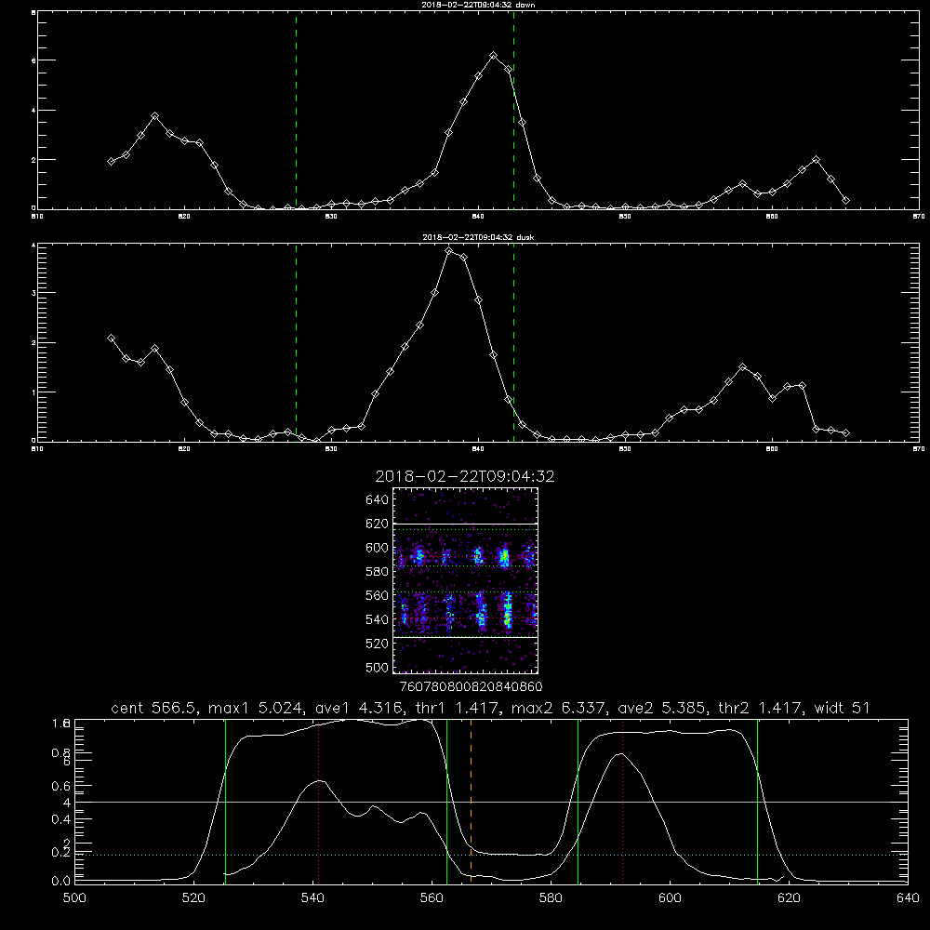The width and height of the screenshot is (930, 930).
Task: Click the '820' x-axis label of the dusk plot
Action: point(184,449)
